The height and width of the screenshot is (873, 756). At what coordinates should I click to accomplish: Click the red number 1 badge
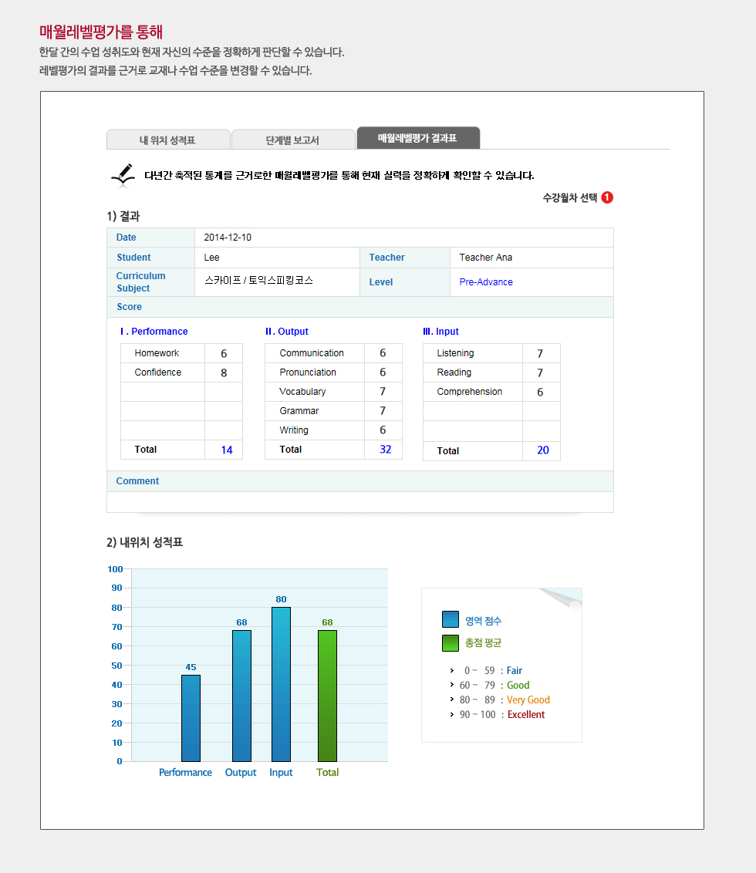tap(607, 197)
